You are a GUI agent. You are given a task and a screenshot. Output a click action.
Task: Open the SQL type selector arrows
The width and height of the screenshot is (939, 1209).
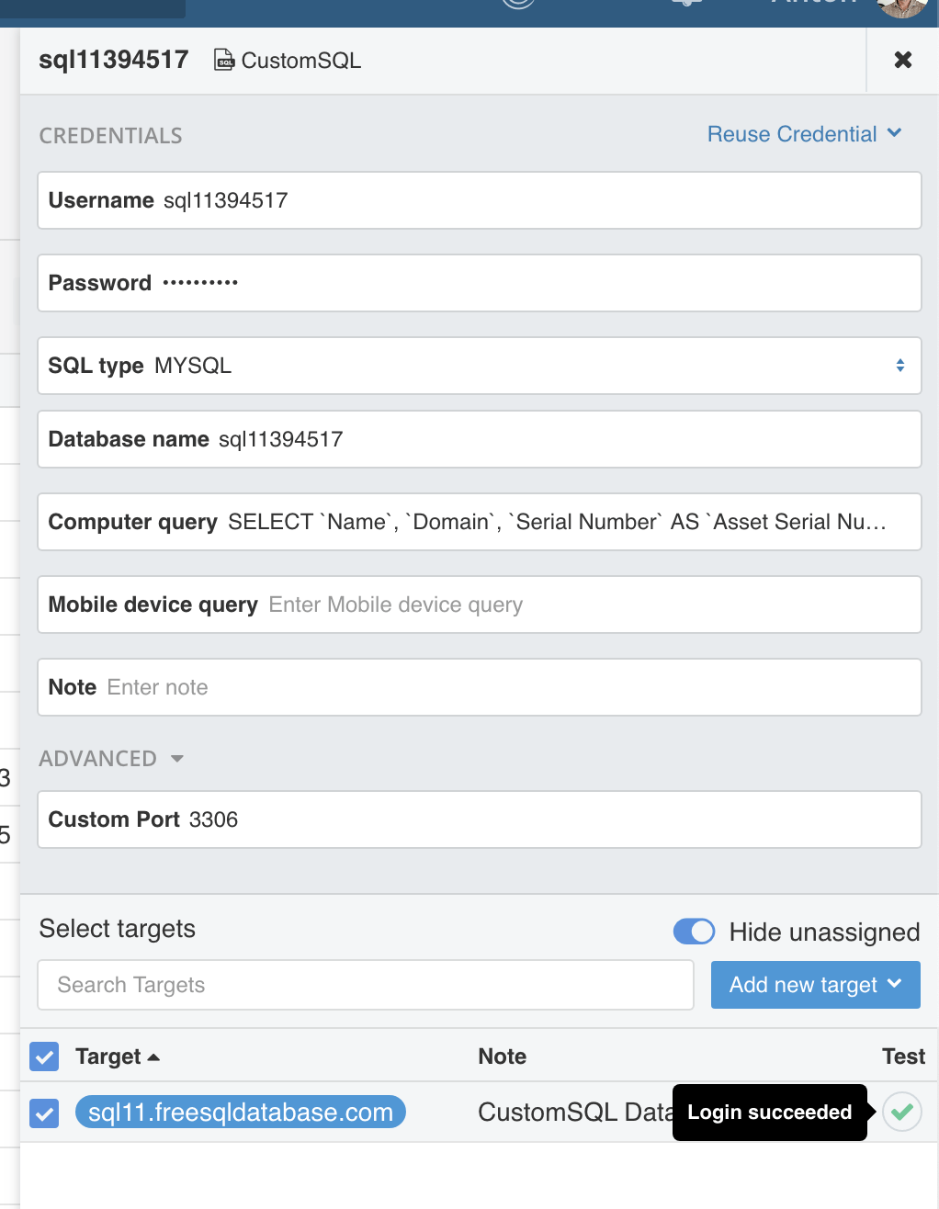click(900, 366)
